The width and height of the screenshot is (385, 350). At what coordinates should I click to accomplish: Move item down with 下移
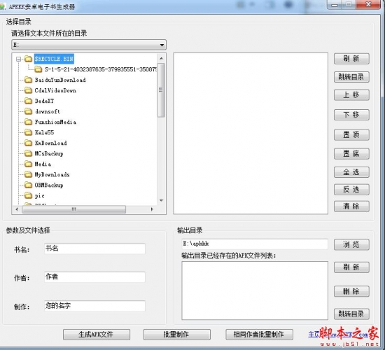[351, 115]
